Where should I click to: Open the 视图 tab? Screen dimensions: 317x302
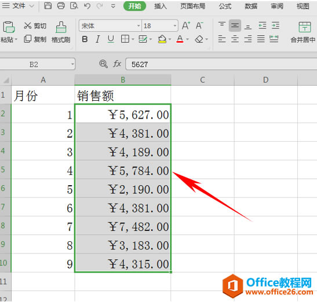tap(303, 6)
